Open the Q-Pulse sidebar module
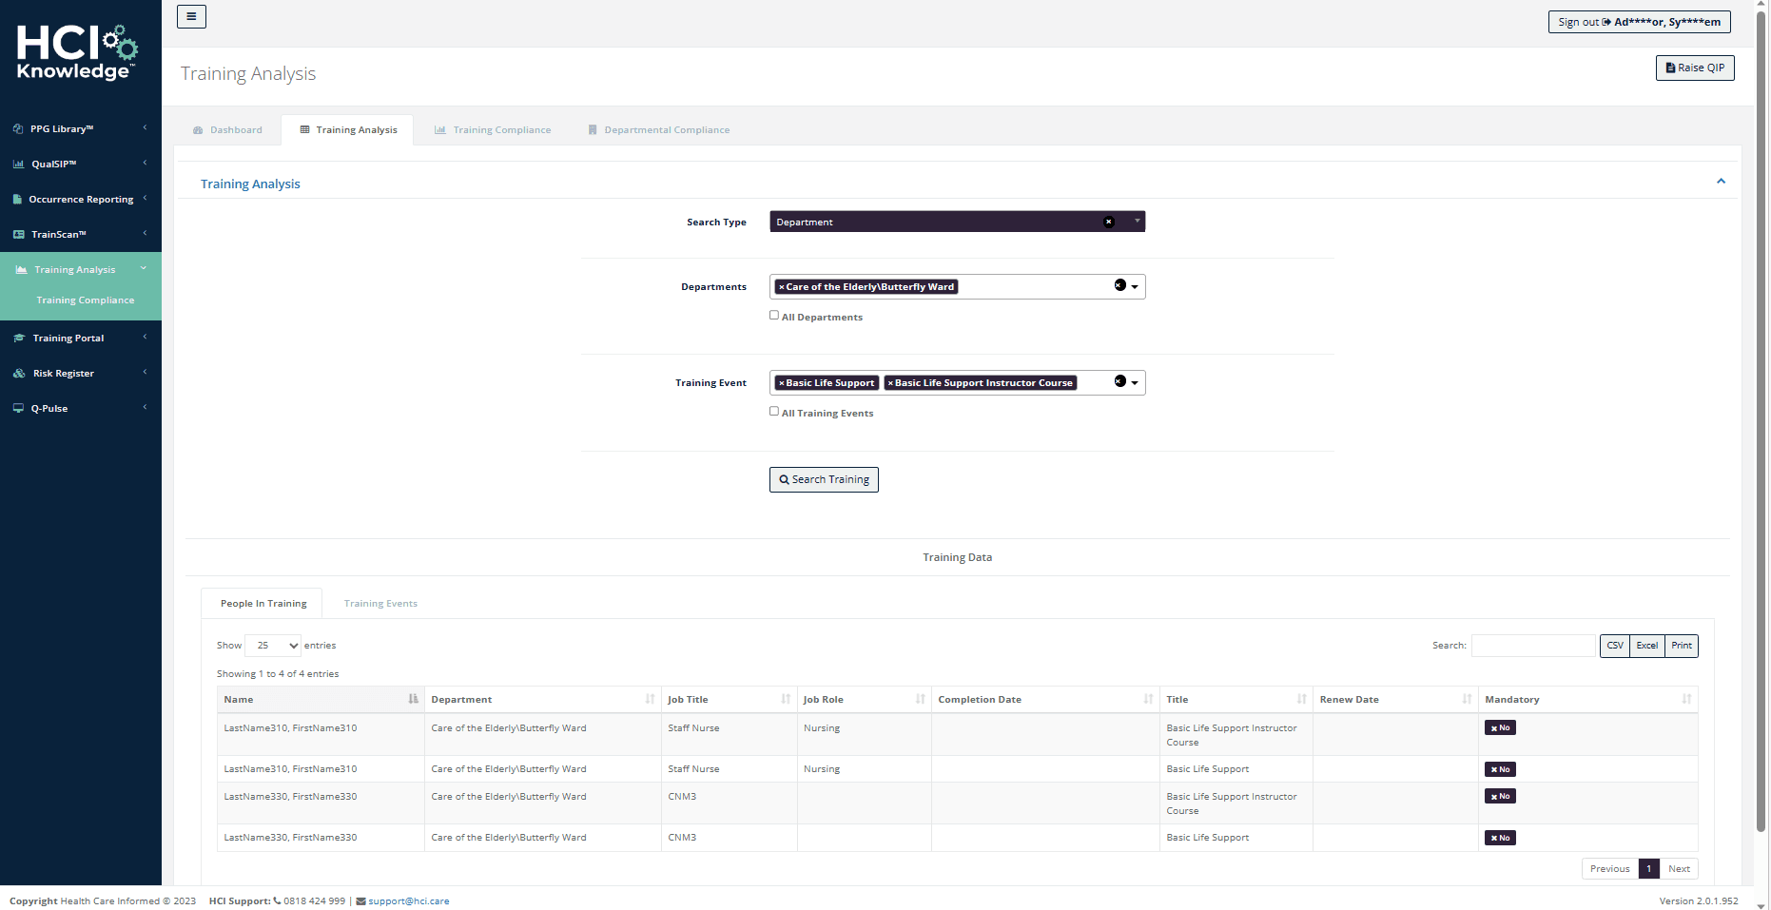Viewport: 1771px width, 910px height. (49, 408)
